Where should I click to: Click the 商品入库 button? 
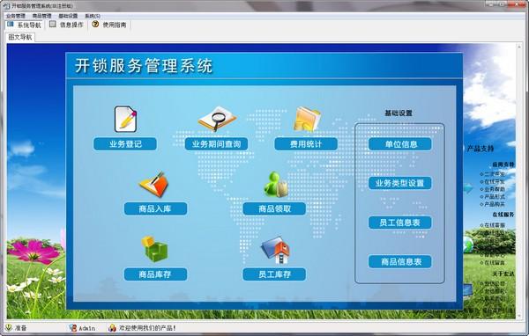click(155, 208)
